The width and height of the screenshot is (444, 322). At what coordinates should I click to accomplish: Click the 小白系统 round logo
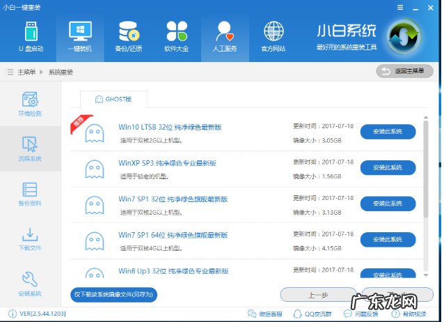click(404, 38)
